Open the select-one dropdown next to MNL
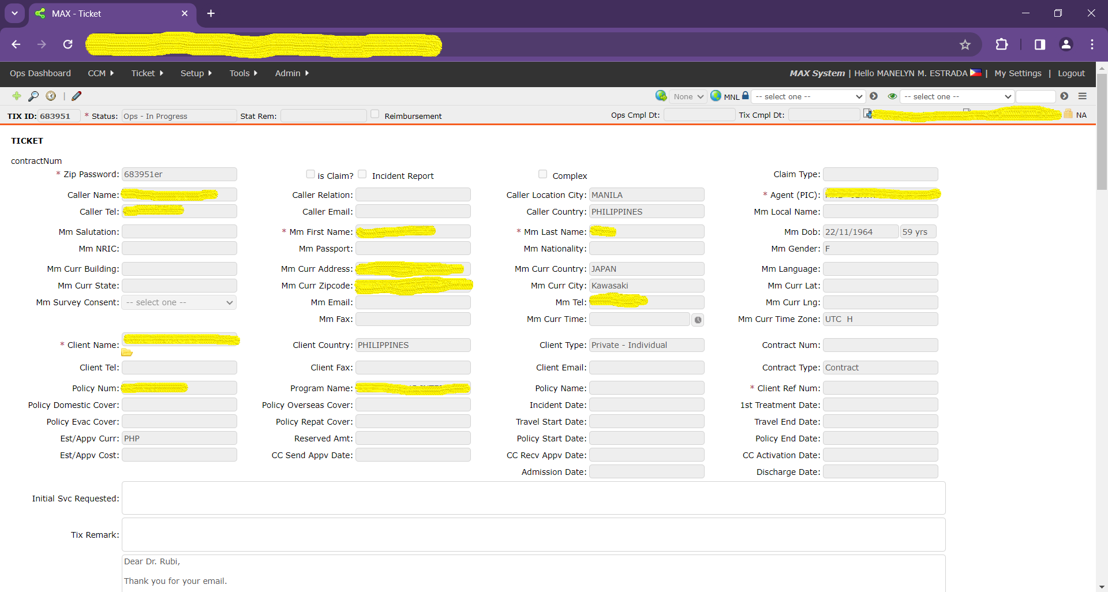 (x=808, y=96)
